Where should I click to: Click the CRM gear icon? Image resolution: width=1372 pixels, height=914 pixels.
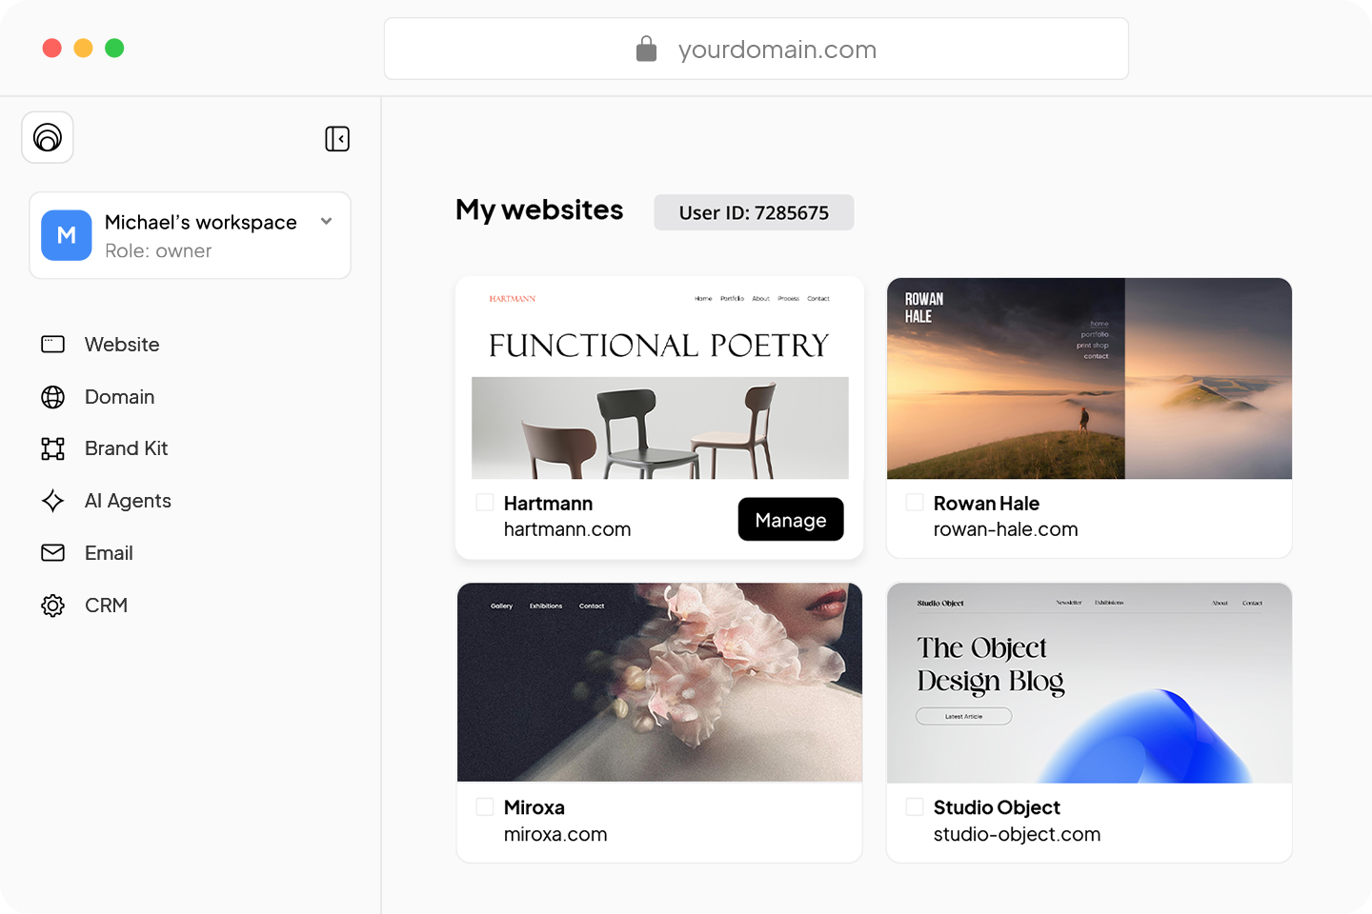[x=53, y=606]
